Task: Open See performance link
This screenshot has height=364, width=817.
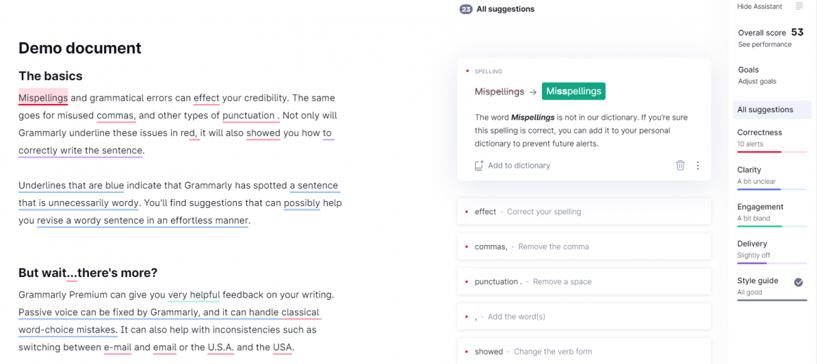Action: 764,44
